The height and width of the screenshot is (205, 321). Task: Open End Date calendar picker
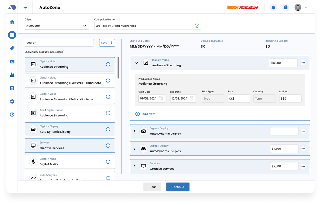tap(192, 99)
